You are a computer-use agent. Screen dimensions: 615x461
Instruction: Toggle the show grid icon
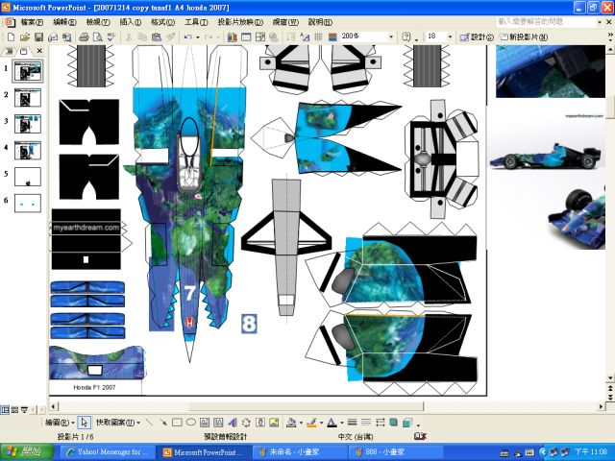tap(318, 36)
